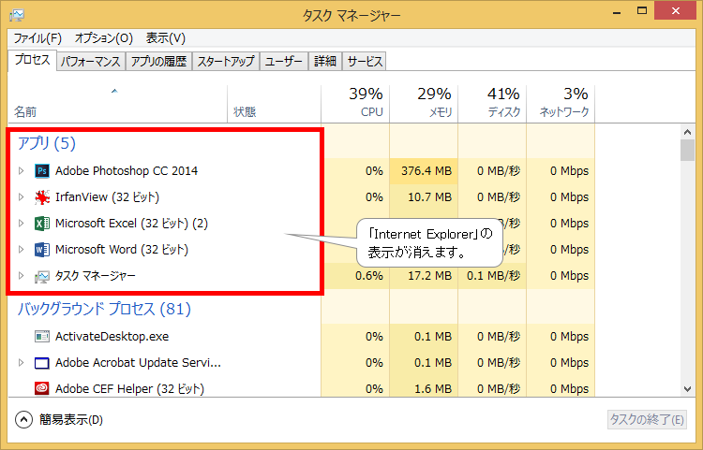Select the プロセス tab
This screenshot has width=703, height=450.
pos(32,60)
